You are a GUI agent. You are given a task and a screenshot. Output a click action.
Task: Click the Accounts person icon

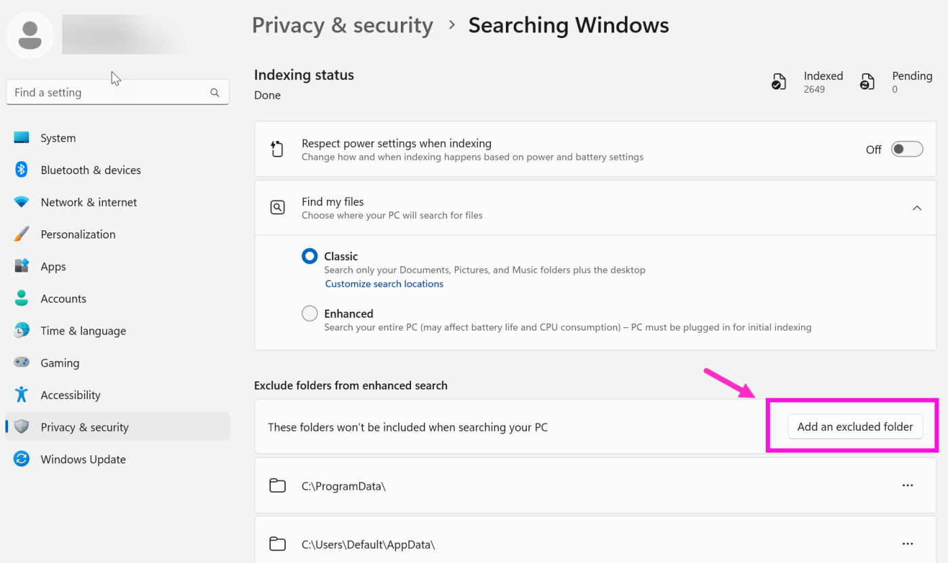[x=22, y=298]
